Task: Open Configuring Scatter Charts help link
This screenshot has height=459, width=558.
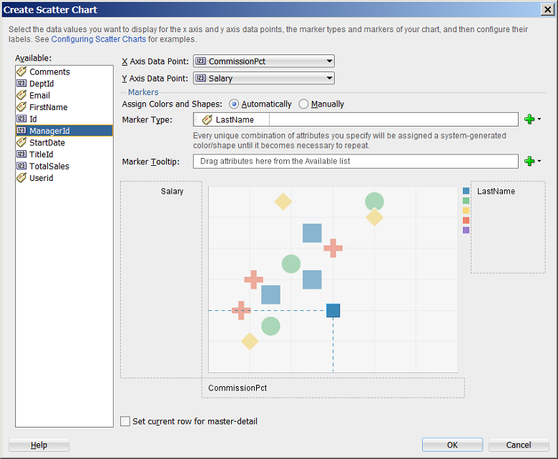Action: pyautogui.click(x=99, y=39)
